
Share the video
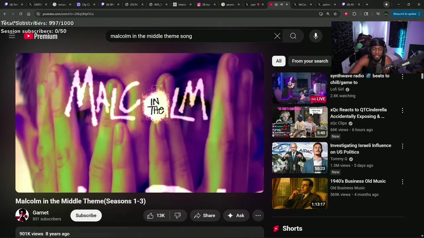[205, 216]
